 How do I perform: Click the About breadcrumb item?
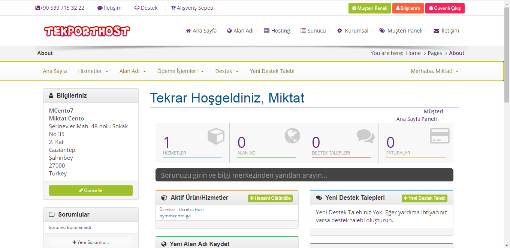click(457, 53)
